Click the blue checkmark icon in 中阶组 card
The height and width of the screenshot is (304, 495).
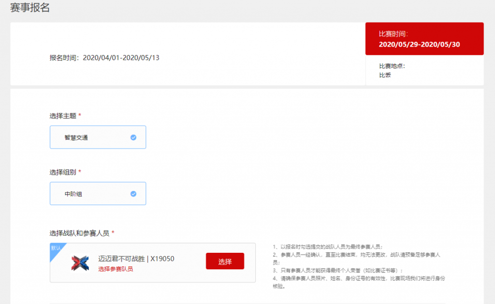point(133,194)
